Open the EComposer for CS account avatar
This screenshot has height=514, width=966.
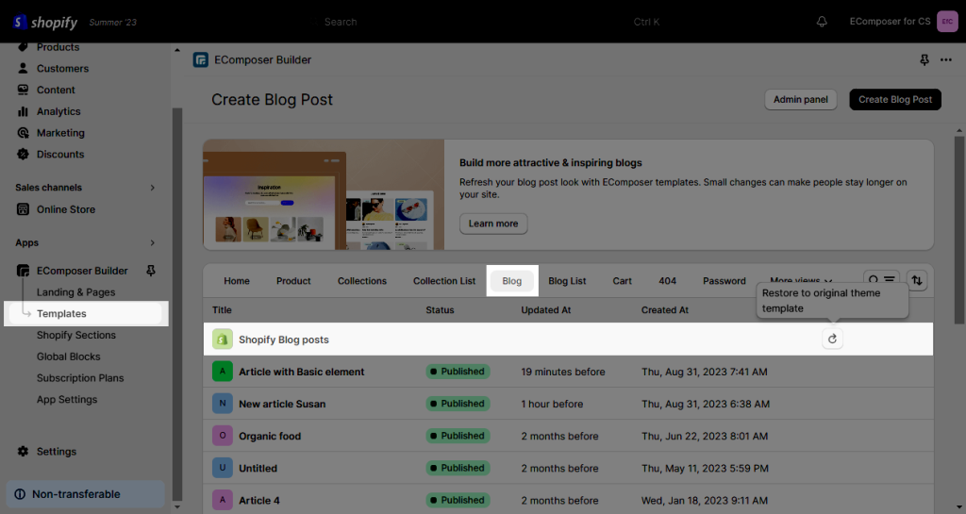pos(947,22)
